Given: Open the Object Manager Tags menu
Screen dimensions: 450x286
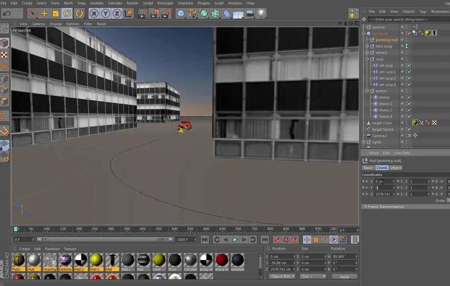Looking at the screenshot, I should 423,12.
